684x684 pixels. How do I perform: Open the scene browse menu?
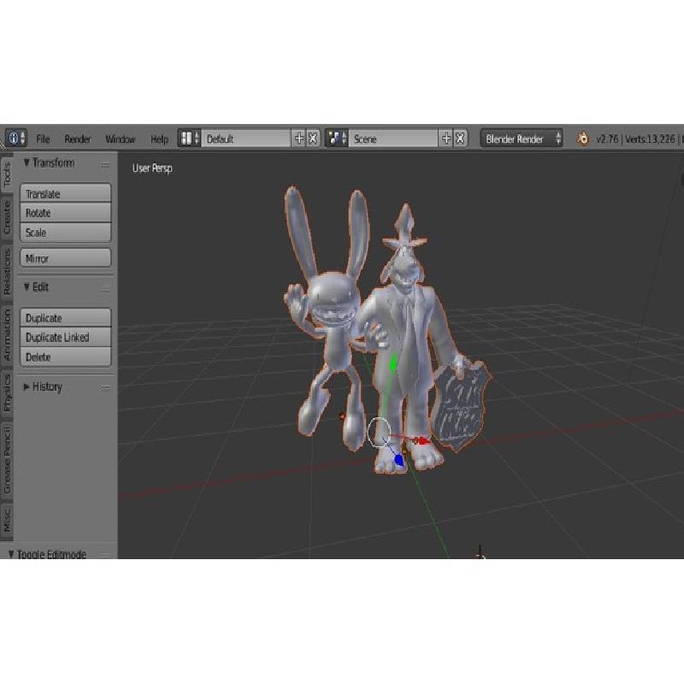click(x=337, y=139)
